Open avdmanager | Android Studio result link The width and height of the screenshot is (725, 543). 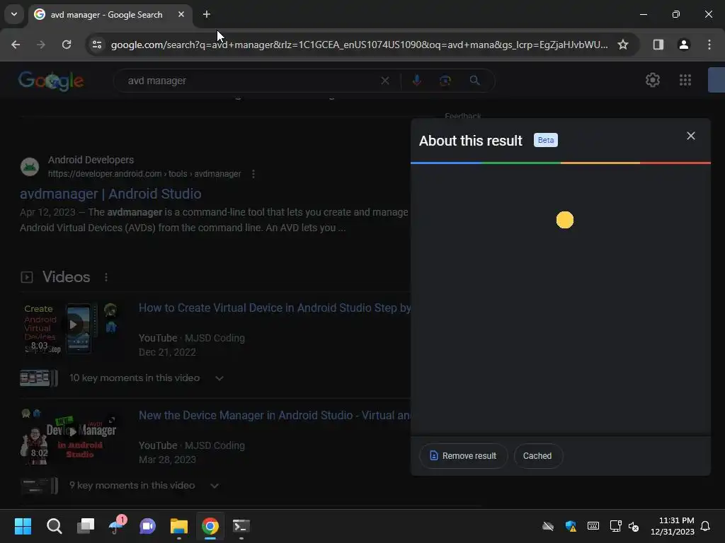tap(110, 194)
